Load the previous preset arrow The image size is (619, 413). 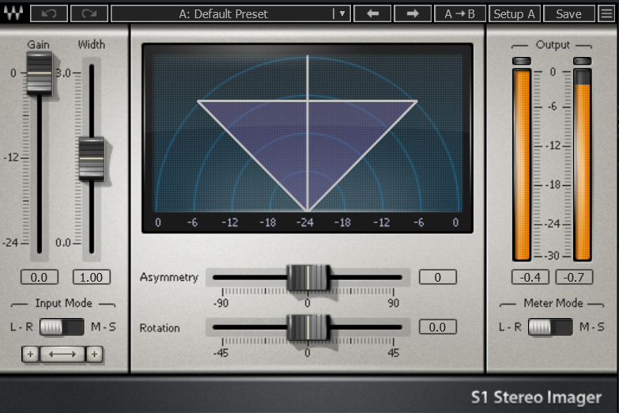tap(372, 13)
